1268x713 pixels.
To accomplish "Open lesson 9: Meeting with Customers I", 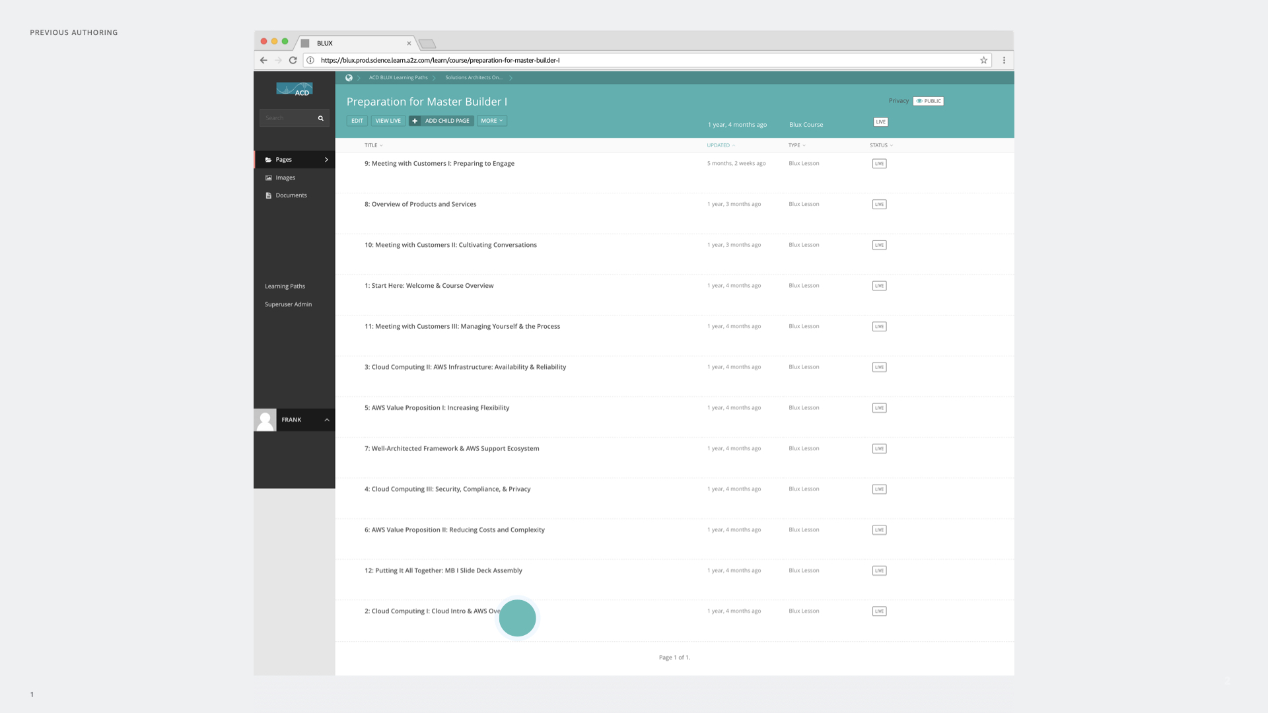I will point(439,164).
